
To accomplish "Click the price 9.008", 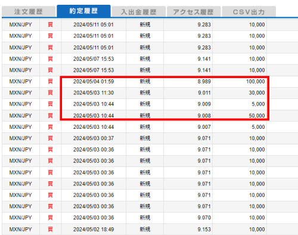I will (204, 116).
